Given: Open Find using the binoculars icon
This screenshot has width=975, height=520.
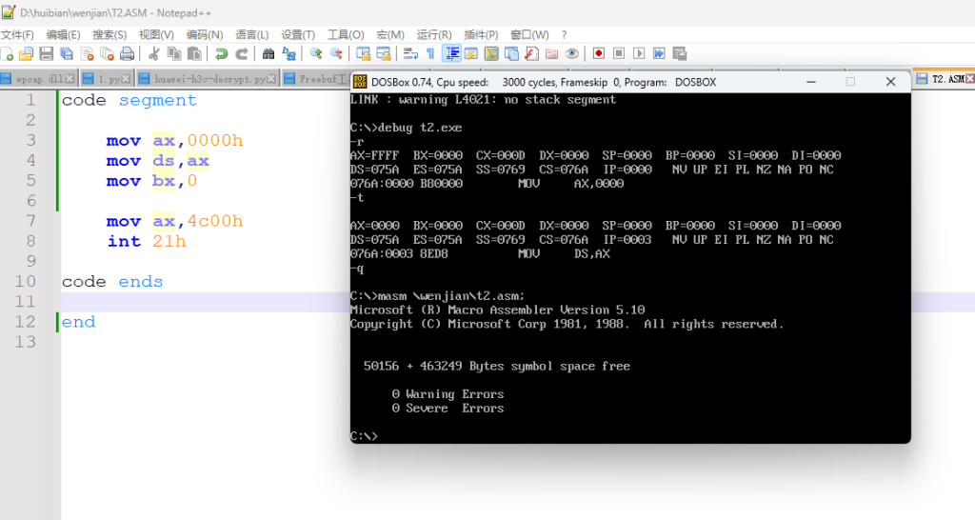Looking at the screenshot, I should coord(269,53).
